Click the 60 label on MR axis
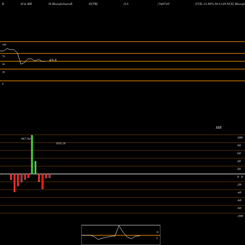This screenshot has width=245, height=245. (x=239, y=153)
